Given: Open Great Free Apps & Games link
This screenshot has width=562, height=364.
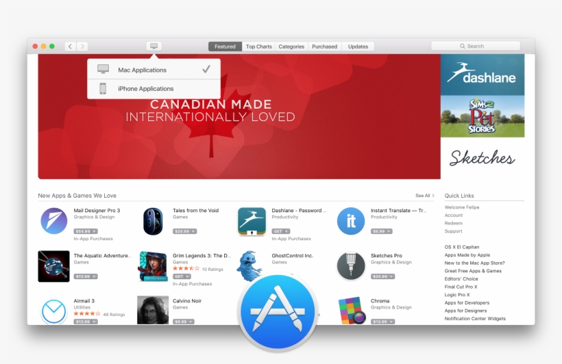Looking at the screenshot, I should click(473, 271).
